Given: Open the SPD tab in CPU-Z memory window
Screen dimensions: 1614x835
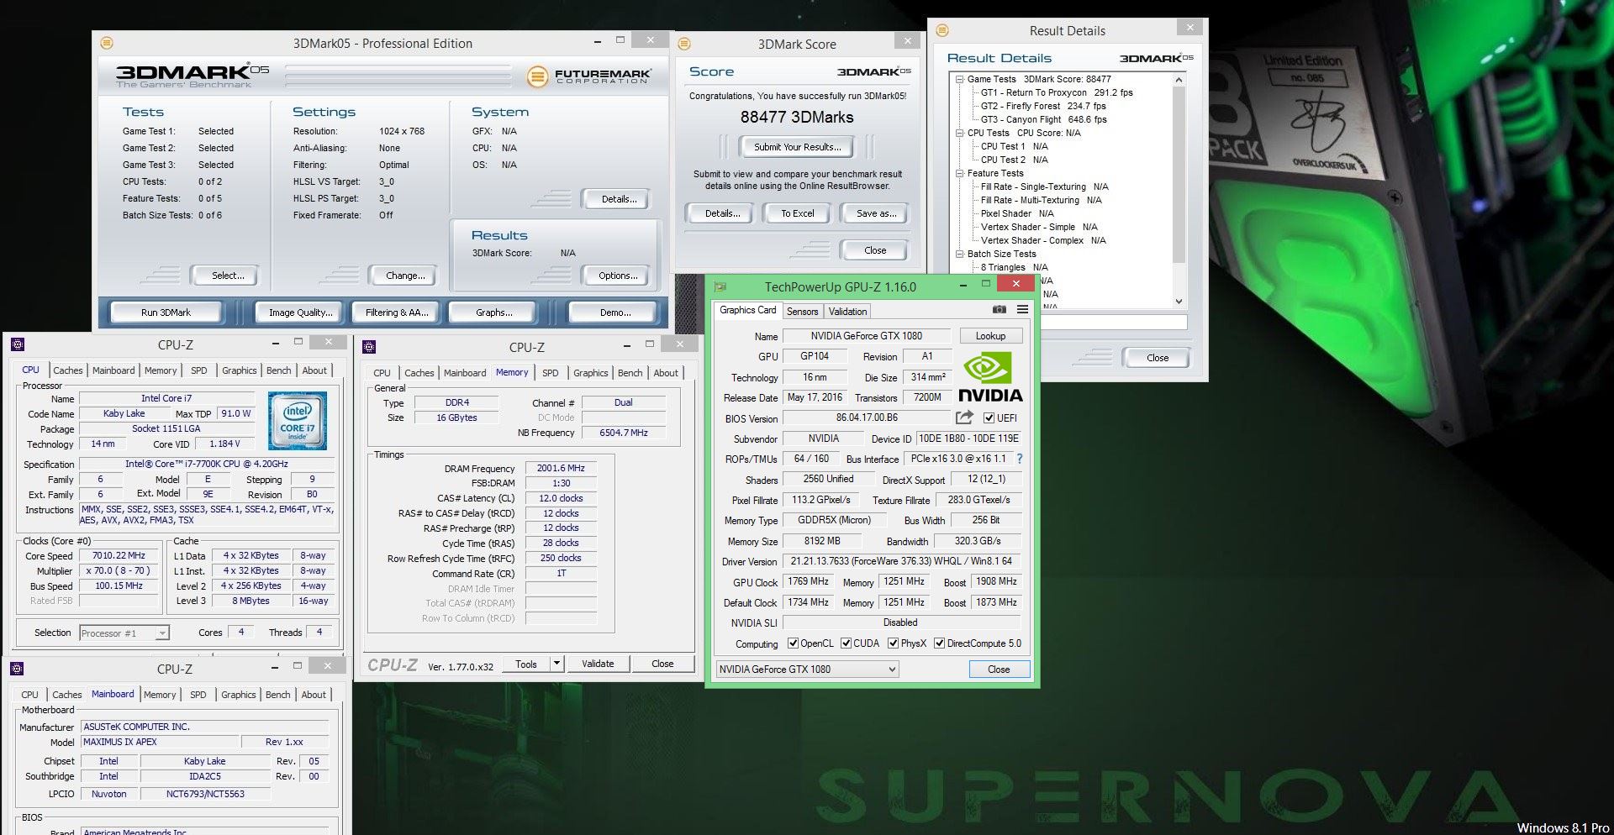Looking at the screenshot, I should pos(550,373).
